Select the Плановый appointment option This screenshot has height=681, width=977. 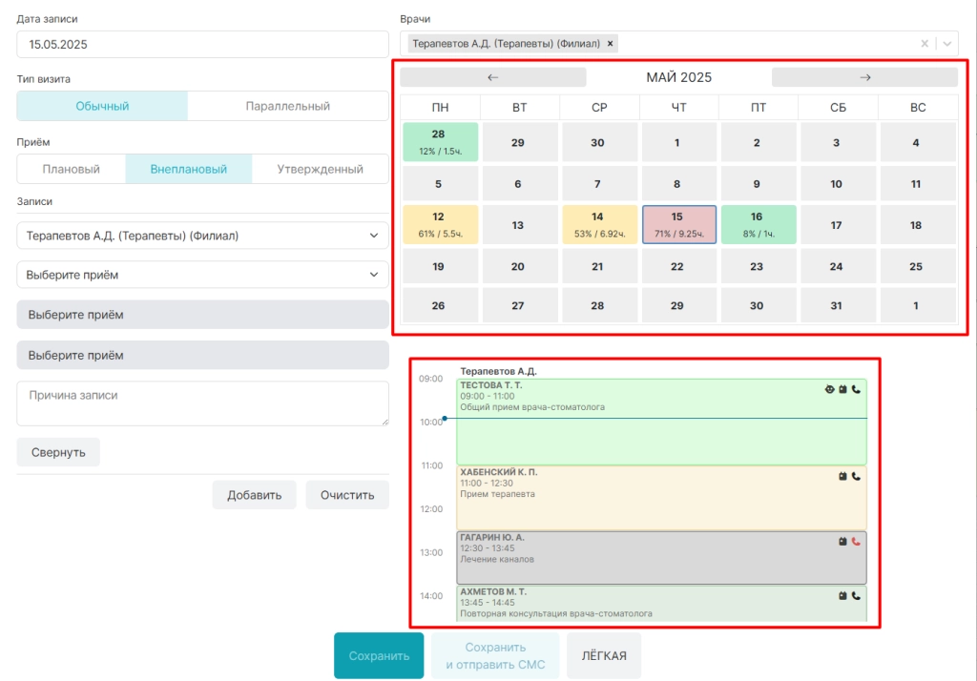click(x=71, y=169)
